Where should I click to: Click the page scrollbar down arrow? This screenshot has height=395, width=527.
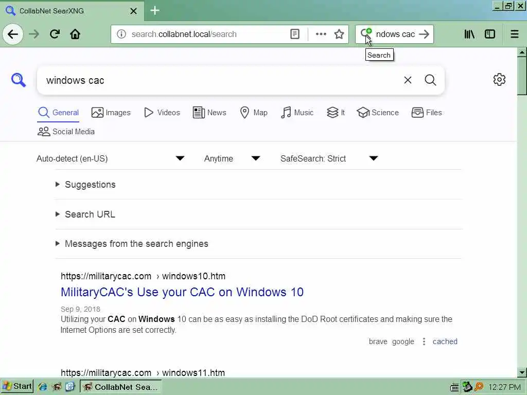[522, 372]
